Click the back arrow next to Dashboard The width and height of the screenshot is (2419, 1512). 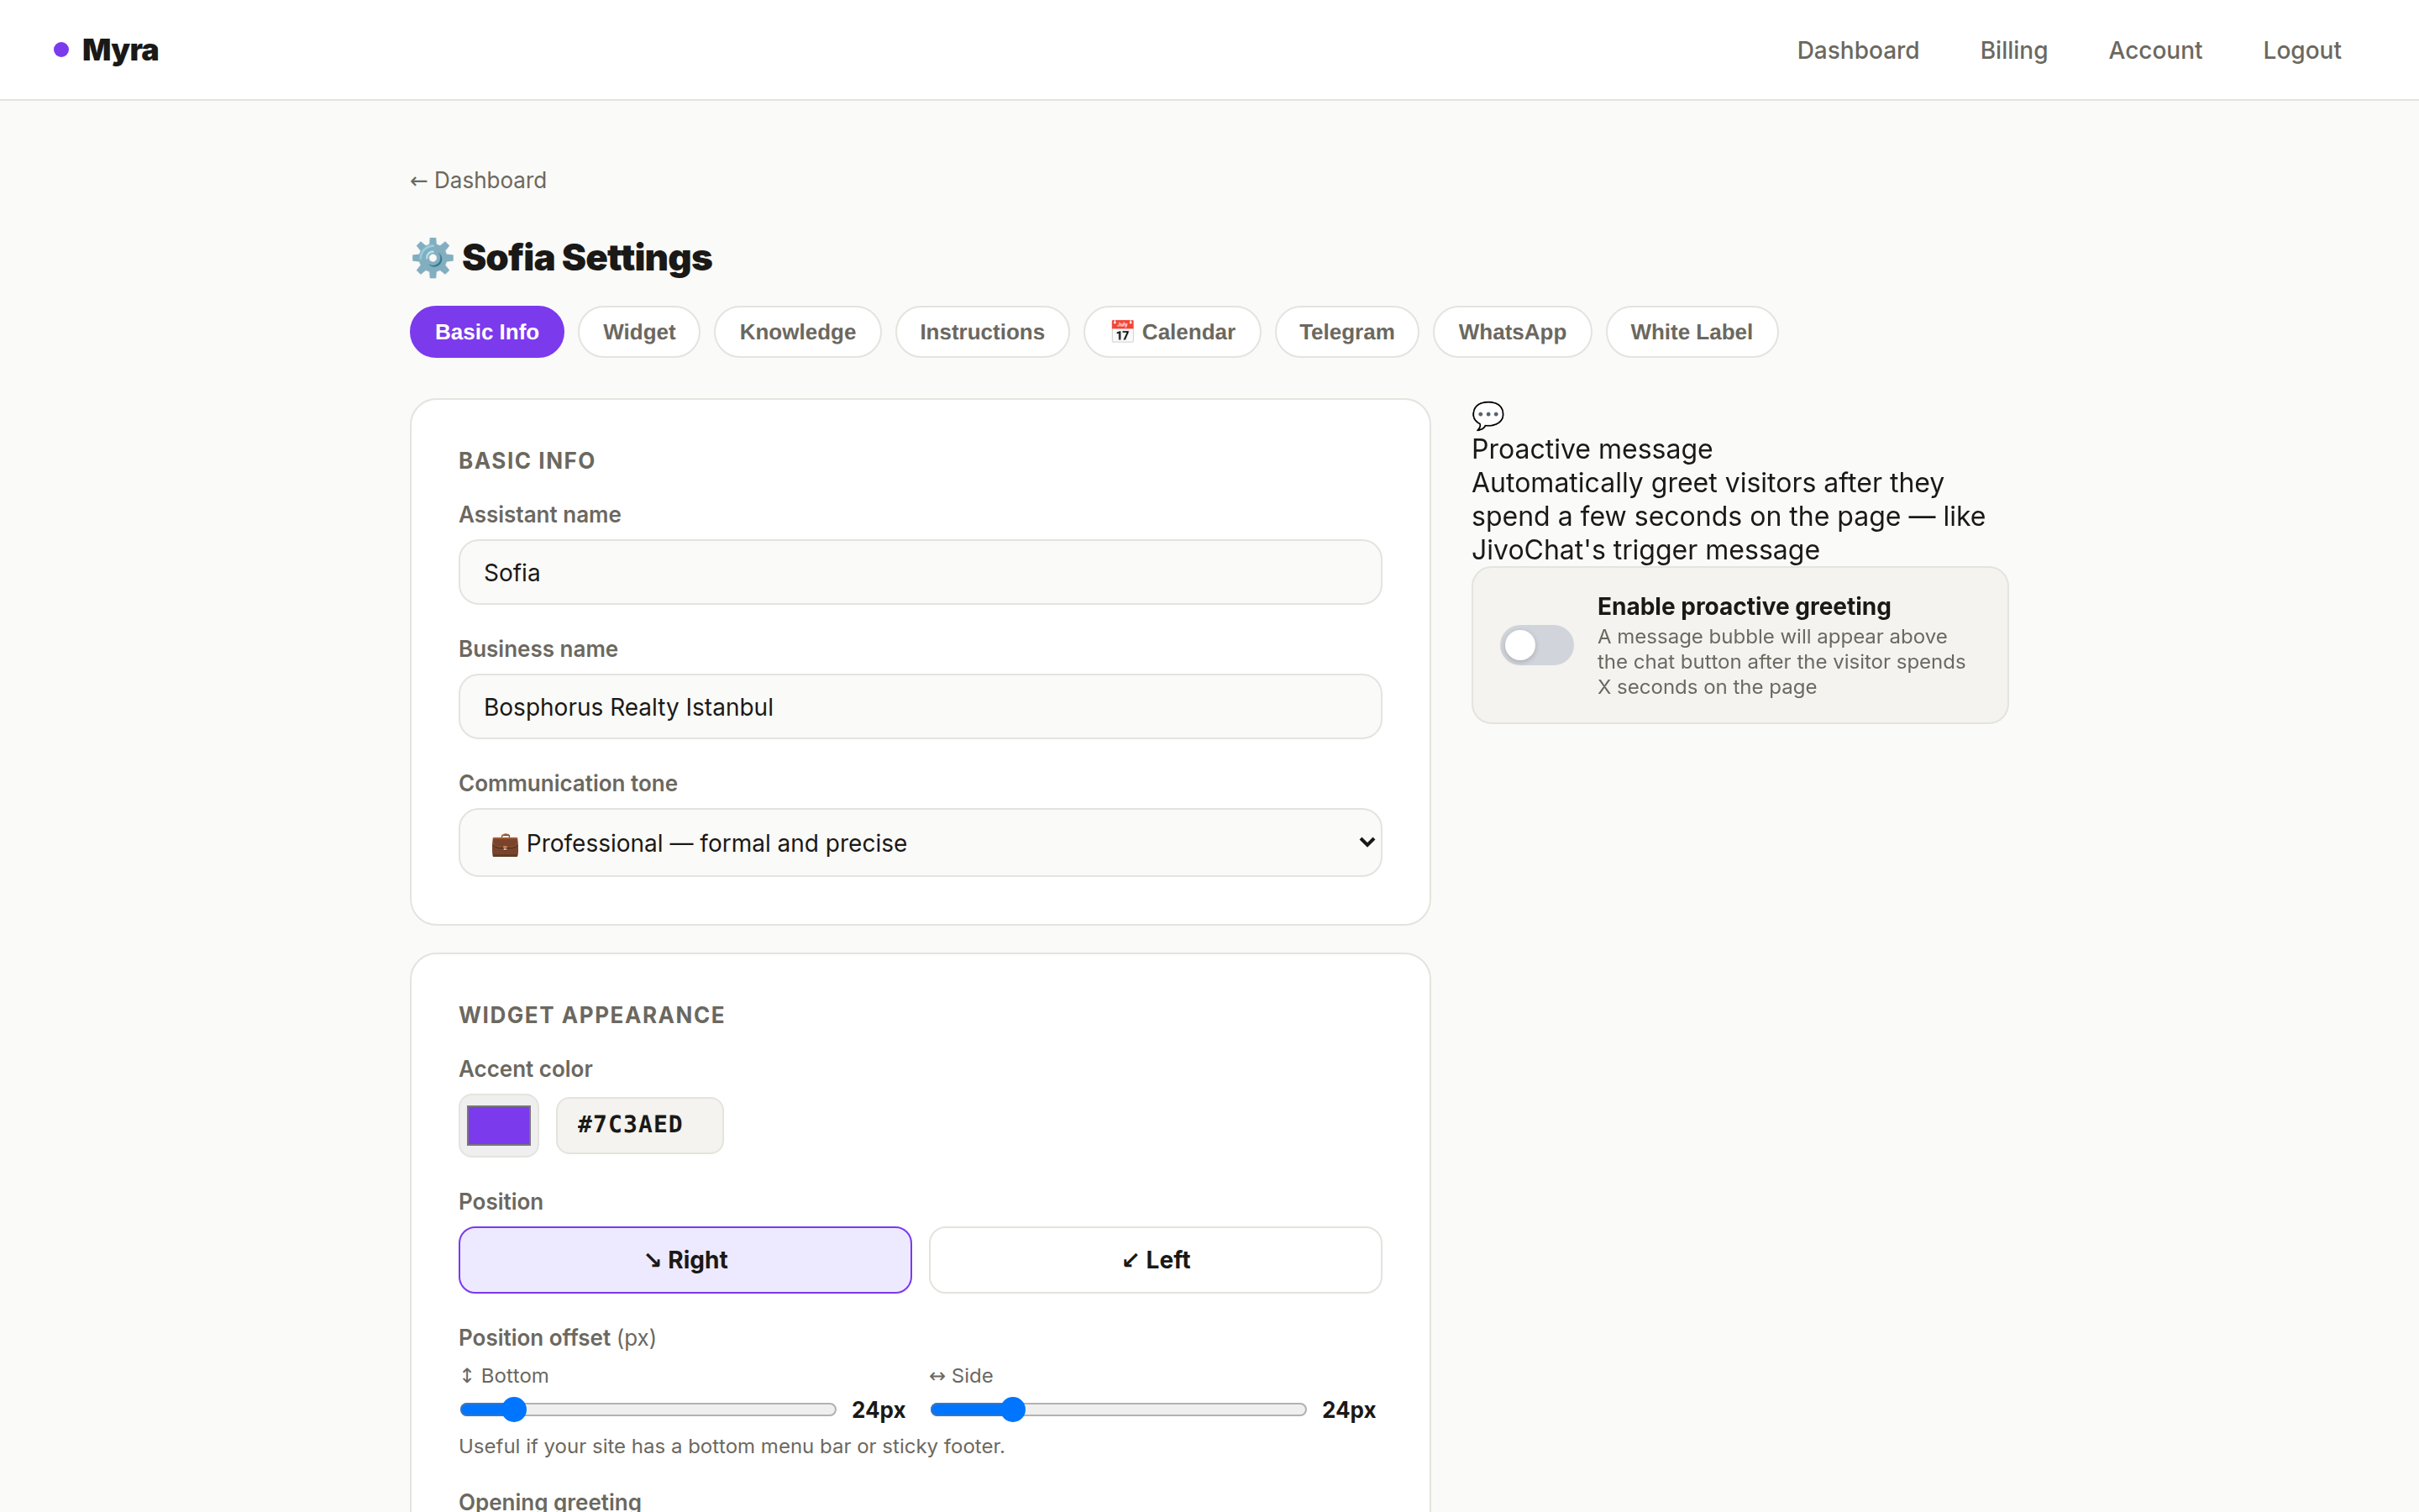(x=419, y=181)
